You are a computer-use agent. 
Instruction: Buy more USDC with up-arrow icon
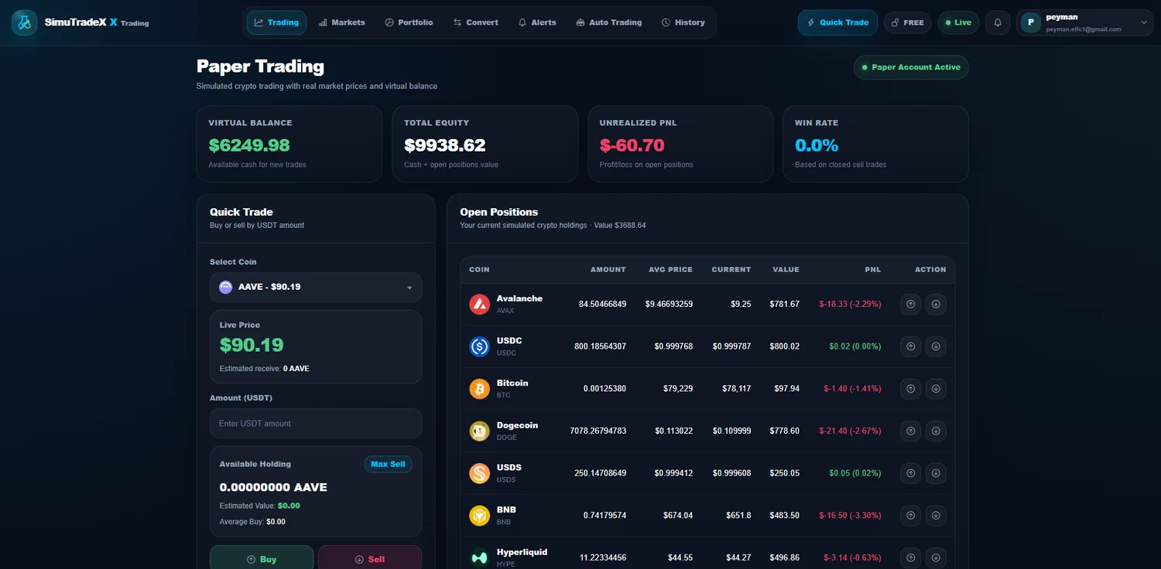(911, 346)
